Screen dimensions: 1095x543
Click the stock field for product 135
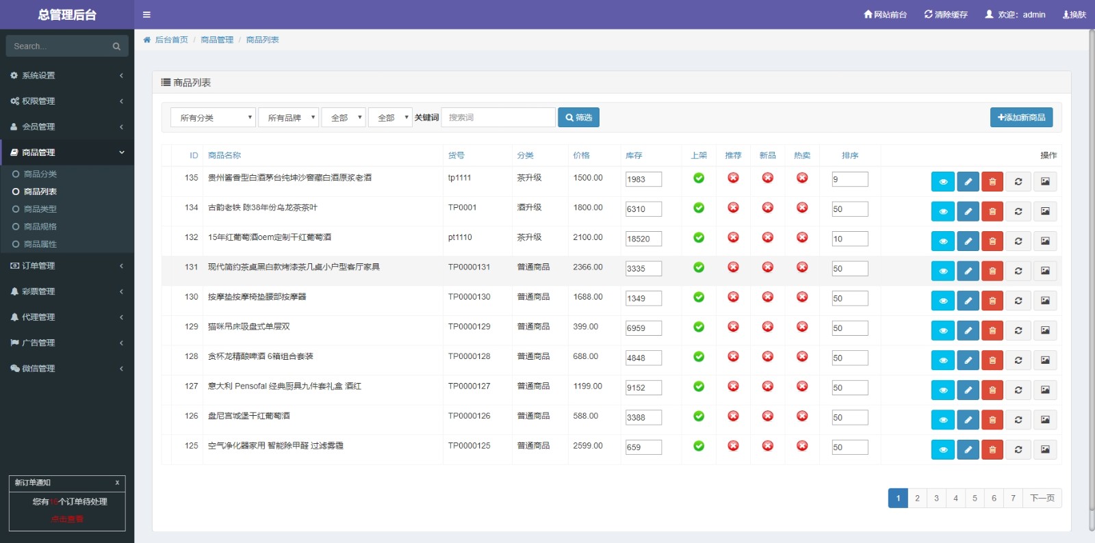643,179
